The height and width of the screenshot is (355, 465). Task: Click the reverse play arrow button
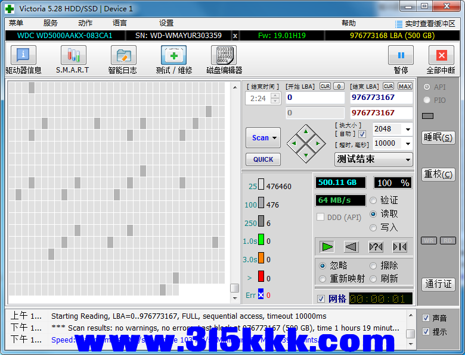(x=351, y=246)
